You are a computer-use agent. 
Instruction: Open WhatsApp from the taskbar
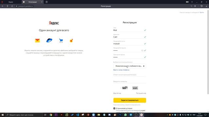(125, 115)
